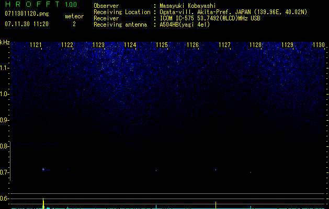Select the ICOM IC-575 receiver text
This screenshot has height=209, width=329.
pyautogui.click(x=210, y=18)
